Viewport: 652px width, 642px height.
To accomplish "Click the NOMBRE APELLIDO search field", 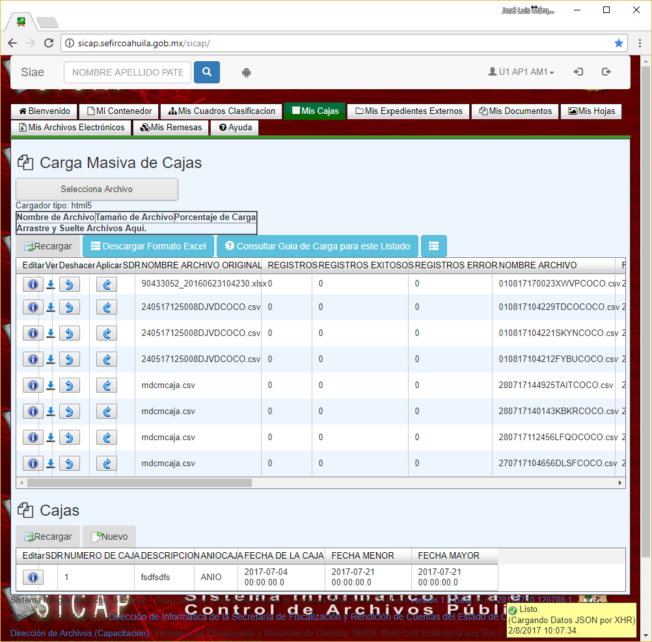I will pos(128,72).
